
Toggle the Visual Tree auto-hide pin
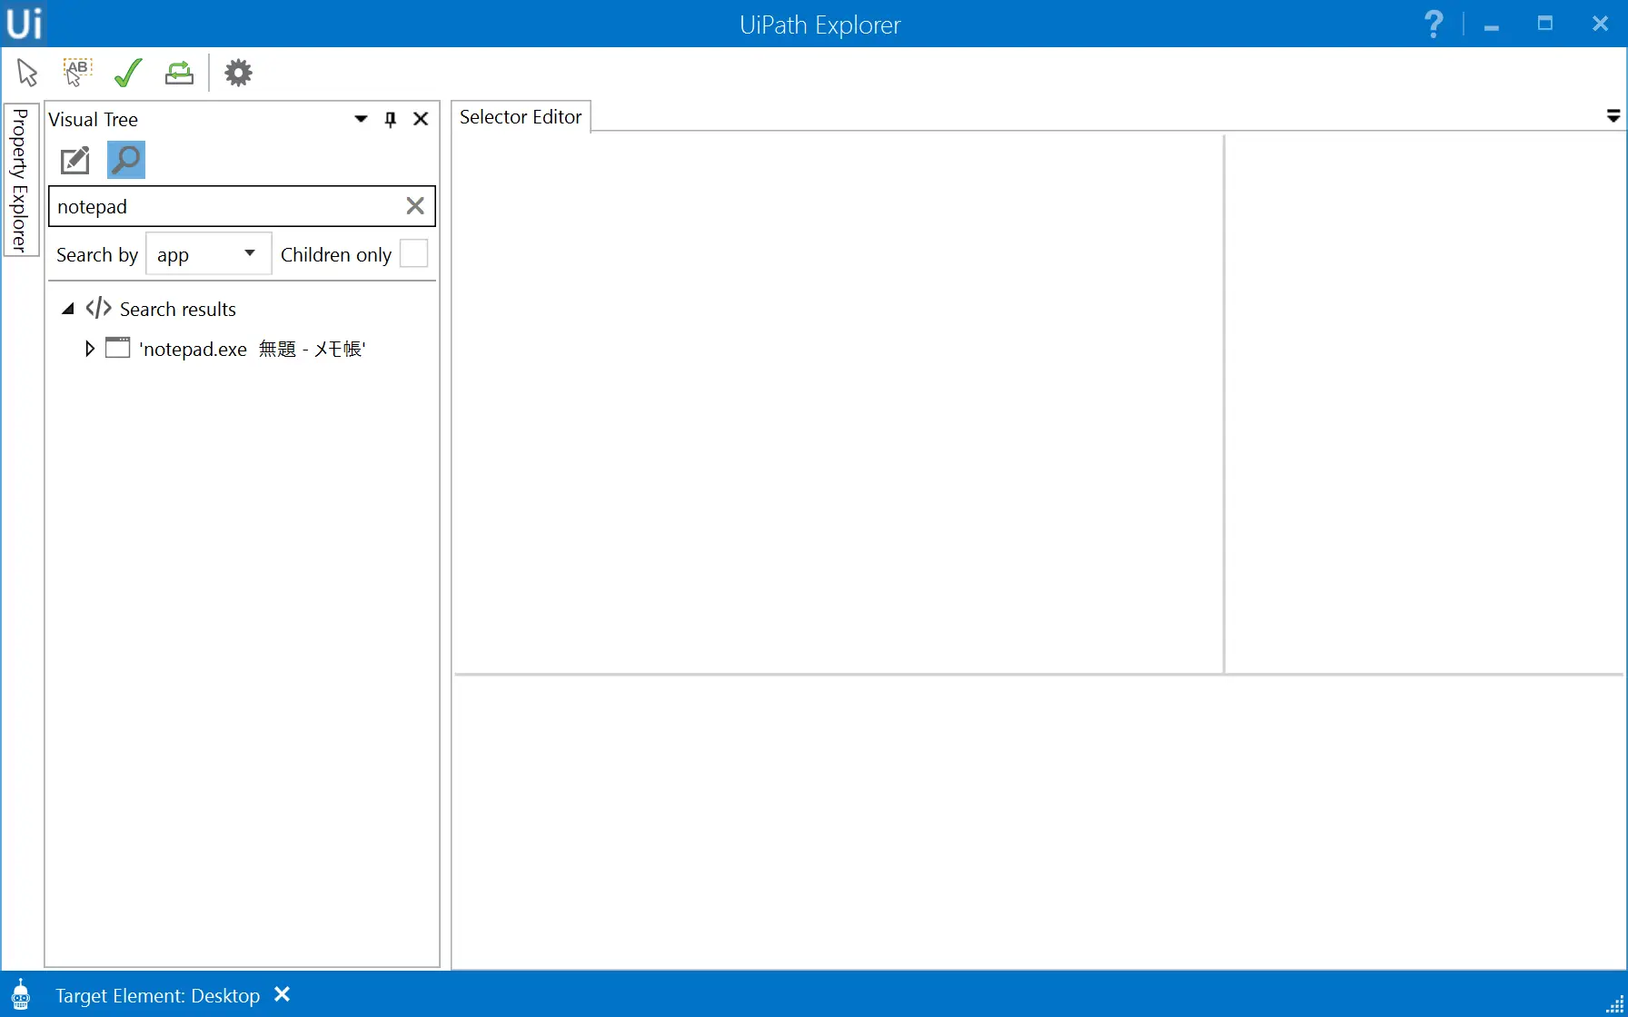391,119
